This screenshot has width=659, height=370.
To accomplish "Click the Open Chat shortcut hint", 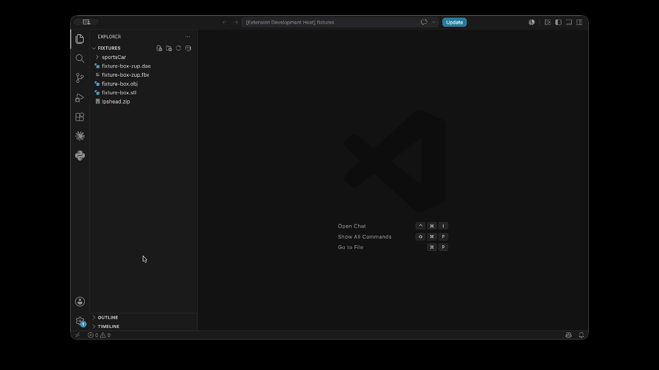I will click(x=352, y=226).
